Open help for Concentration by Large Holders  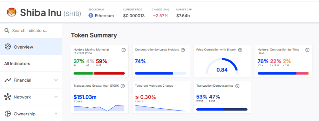[183, 50]
